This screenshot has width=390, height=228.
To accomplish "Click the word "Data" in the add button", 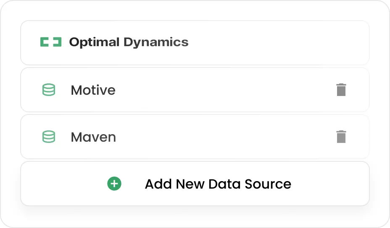I will (225, 184).
